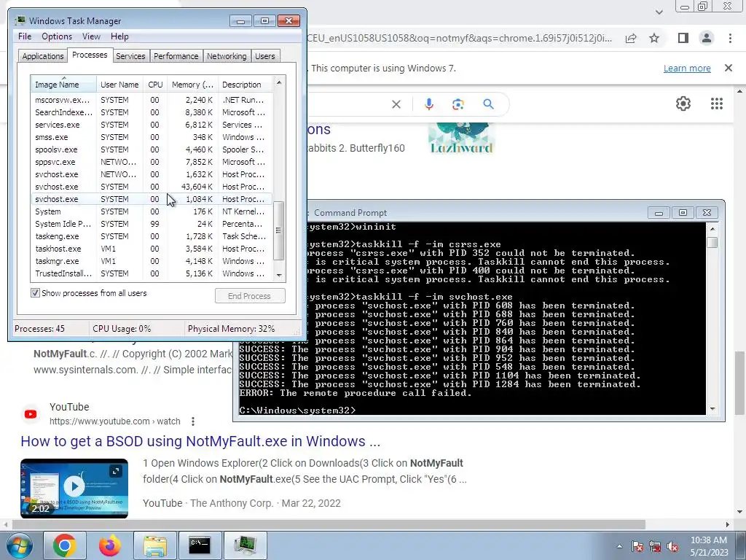
Task: Click the Command Prompt scroll-down arrow
Action: tap(712, 408)
